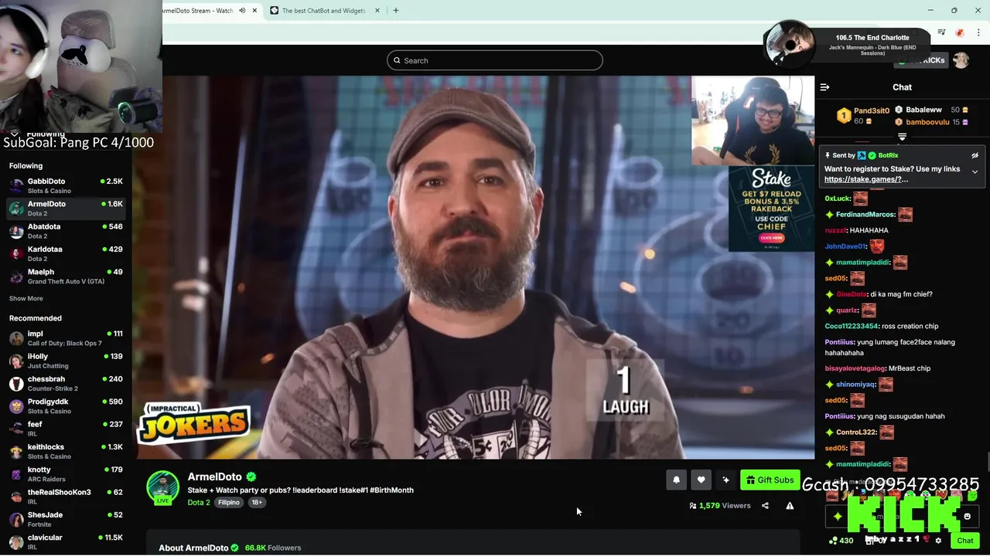The image size is (990, 556).
Task: Open a new browser tab
Action: 396,11
